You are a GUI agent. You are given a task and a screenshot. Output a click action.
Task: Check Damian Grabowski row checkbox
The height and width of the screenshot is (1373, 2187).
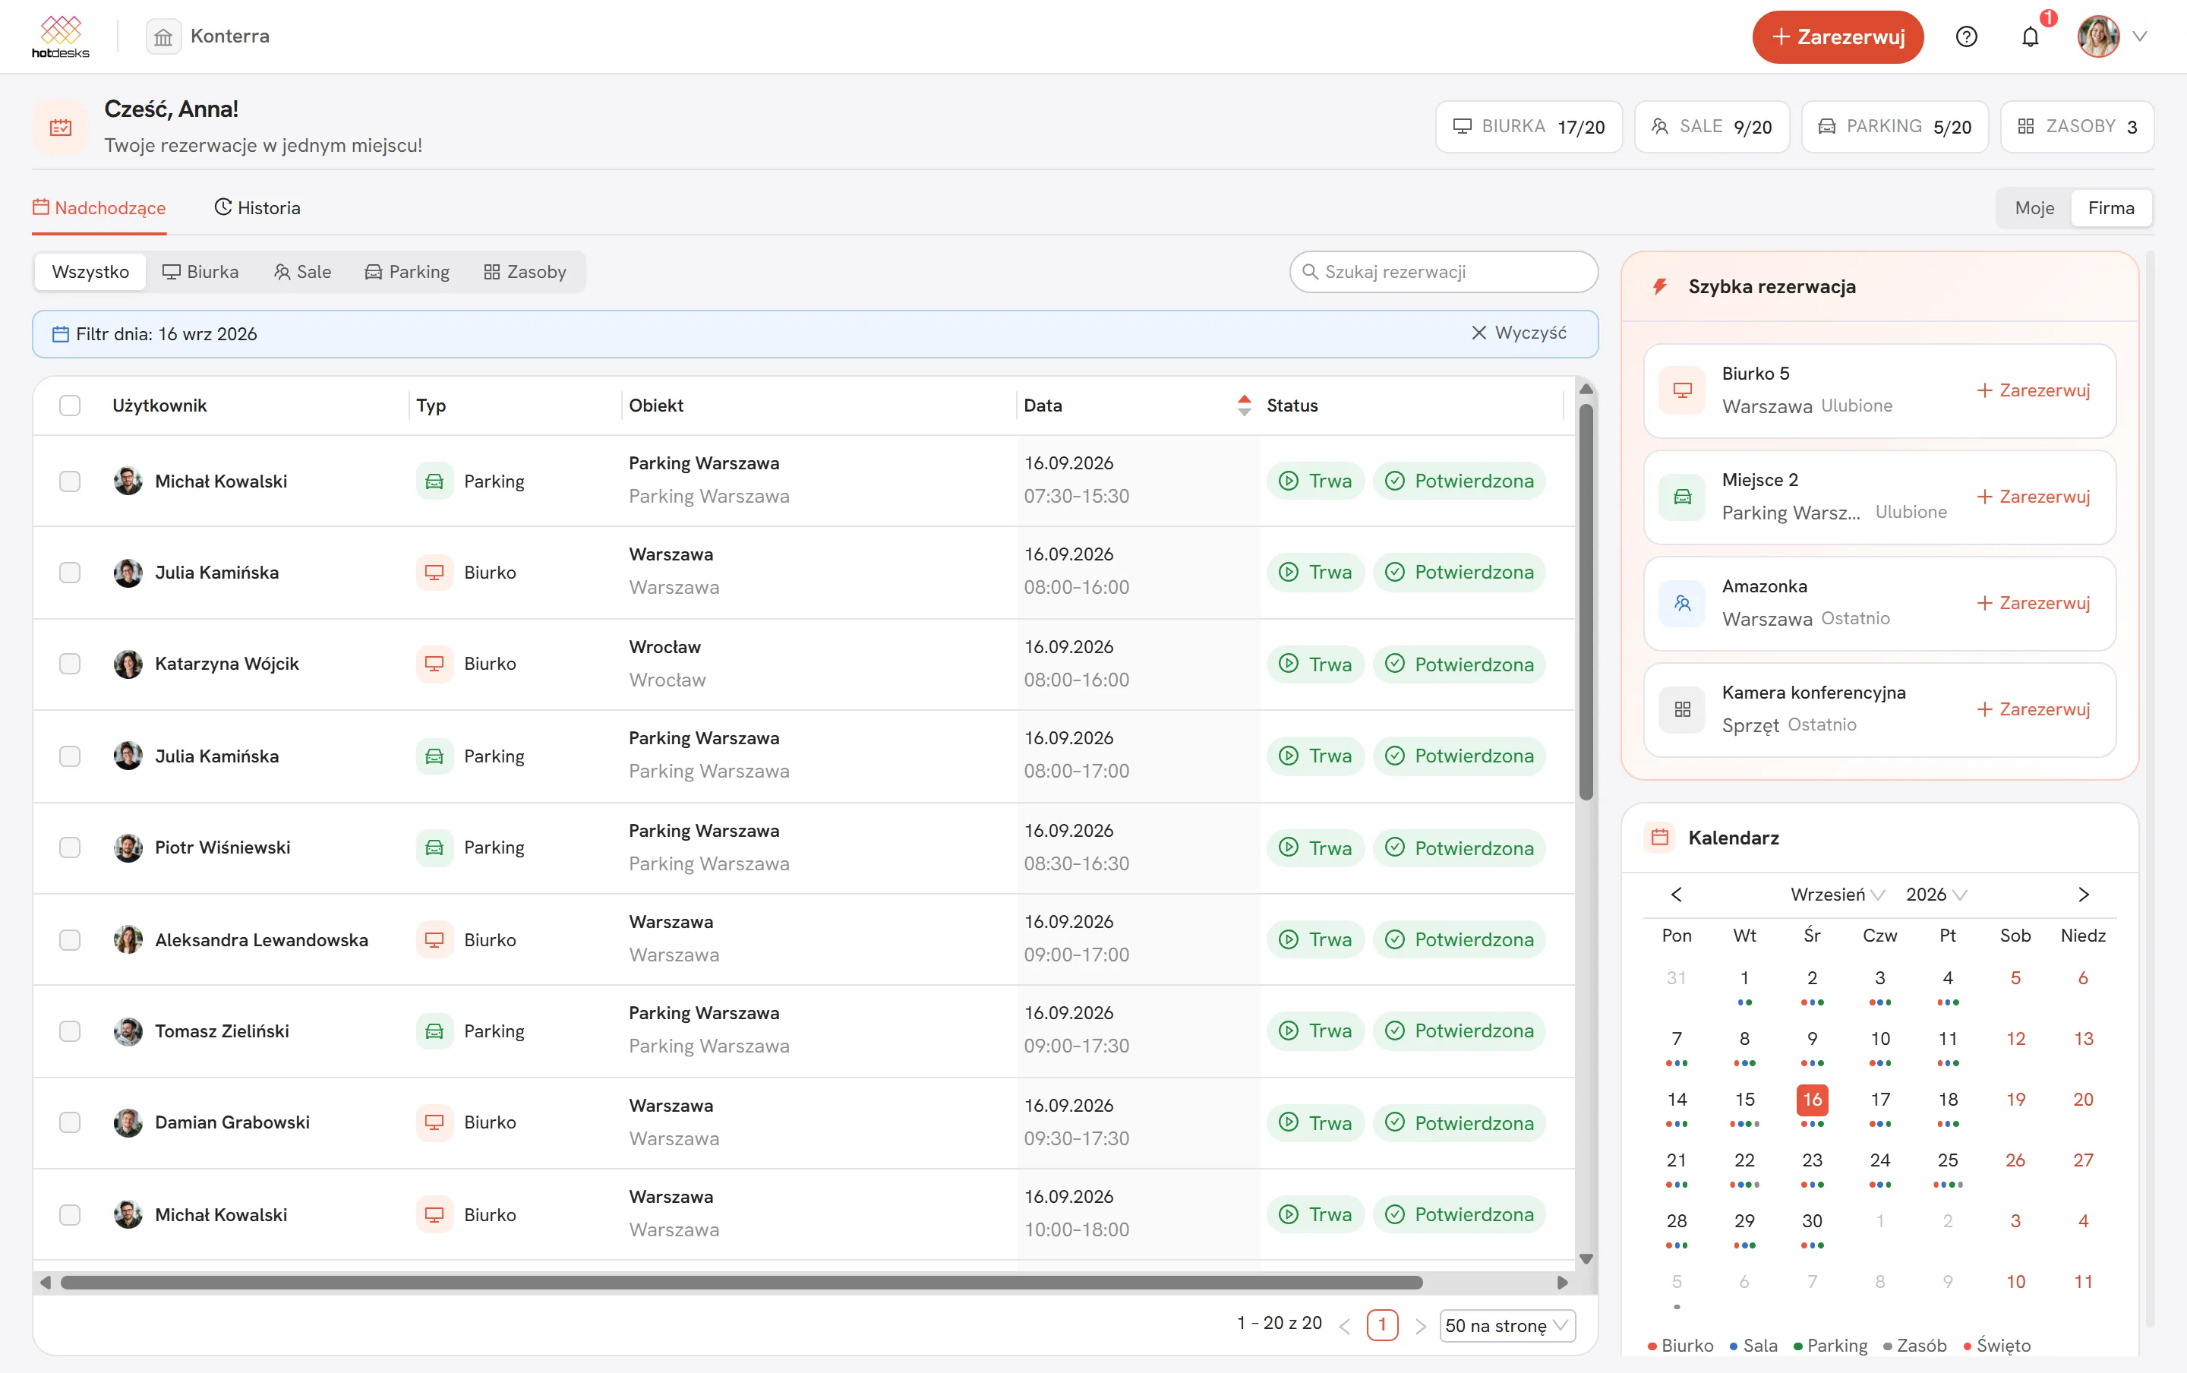[70, 1122]
